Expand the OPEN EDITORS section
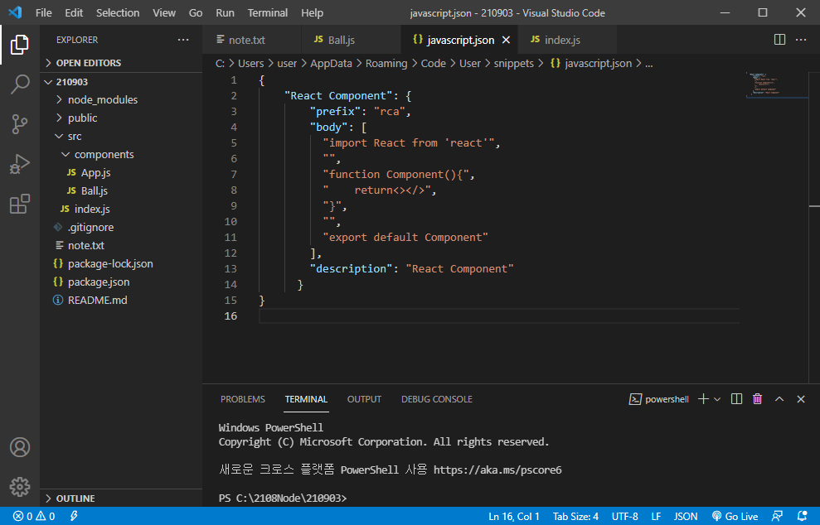The height and width of the screenshot is (525, 820). pos(121,63)
